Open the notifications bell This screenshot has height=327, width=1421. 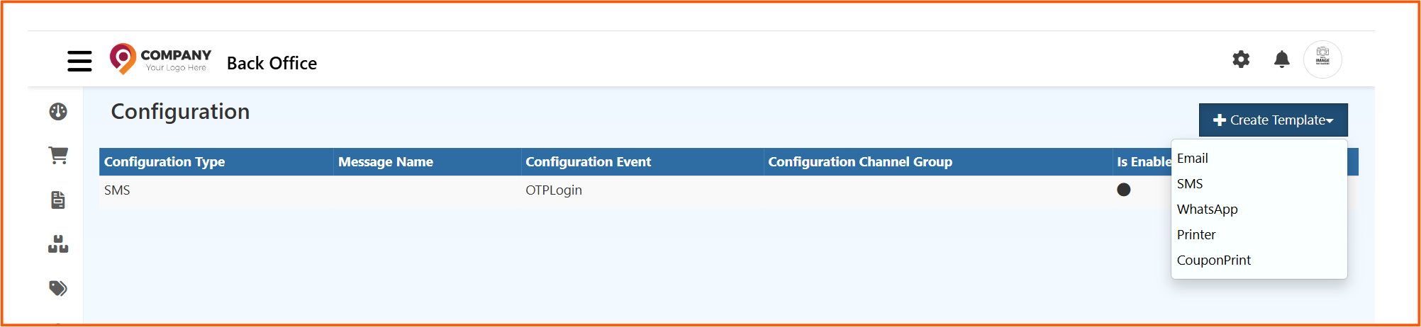coord(1281,59)
